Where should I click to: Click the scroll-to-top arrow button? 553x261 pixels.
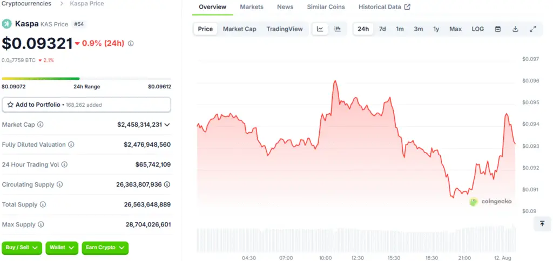542,223
